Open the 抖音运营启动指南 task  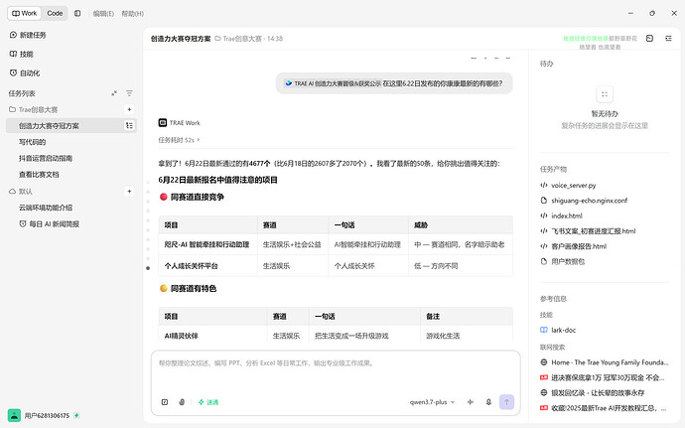(46, 158)
